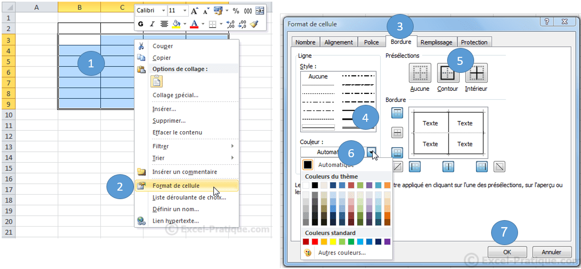
Task: Apply thousands separator (000) format
Action: coord(248,11)
